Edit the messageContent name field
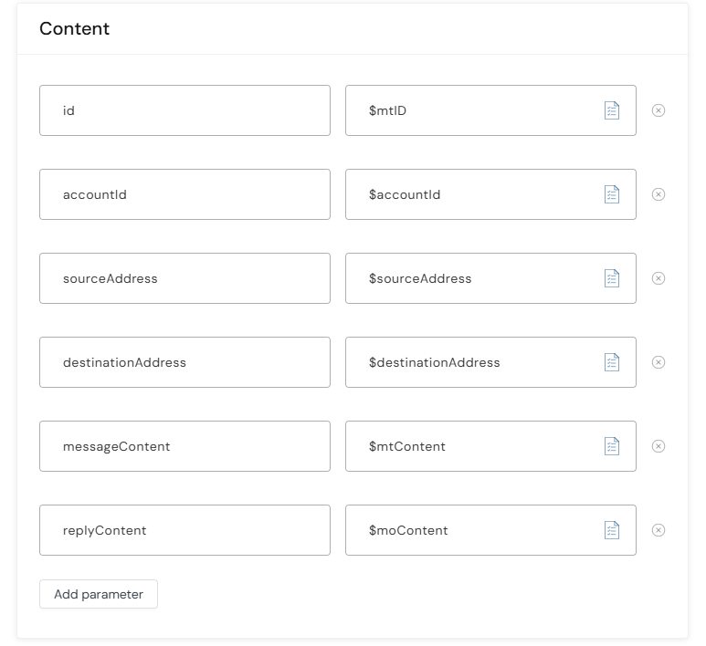The height and width of the screenshot is (646, 706). pos(184,446)
